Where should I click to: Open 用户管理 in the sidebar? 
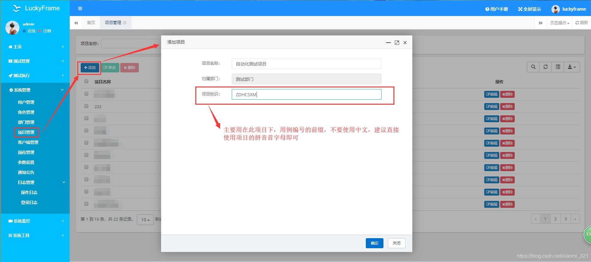click(x=26, y=102)
